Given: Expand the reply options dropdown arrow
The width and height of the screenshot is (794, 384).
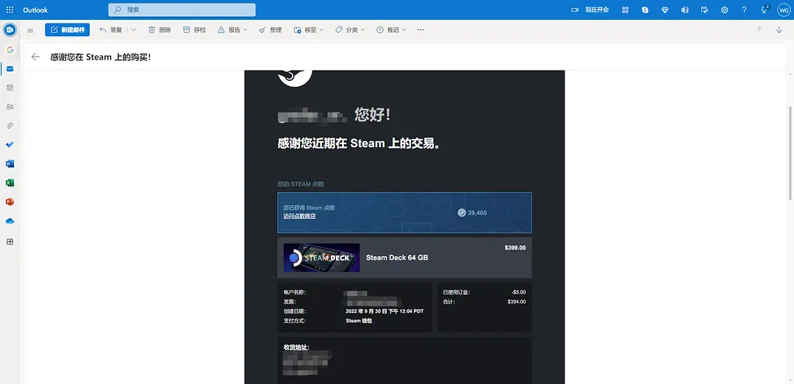Looking at the screenshot, I should 134,30.
